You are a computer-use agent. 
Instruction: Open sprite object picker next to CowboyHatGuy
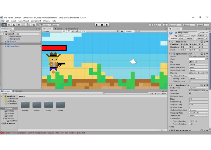pyautogui.click(x=207, y=56)
